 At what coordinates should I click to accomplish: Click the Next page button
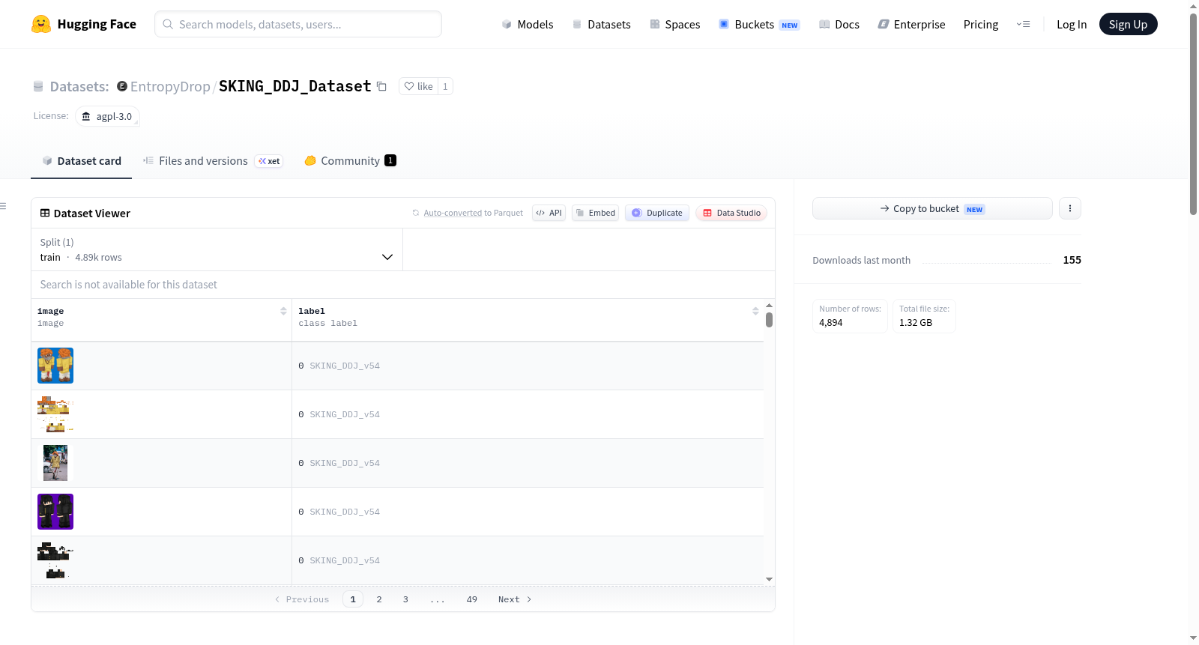515,599
